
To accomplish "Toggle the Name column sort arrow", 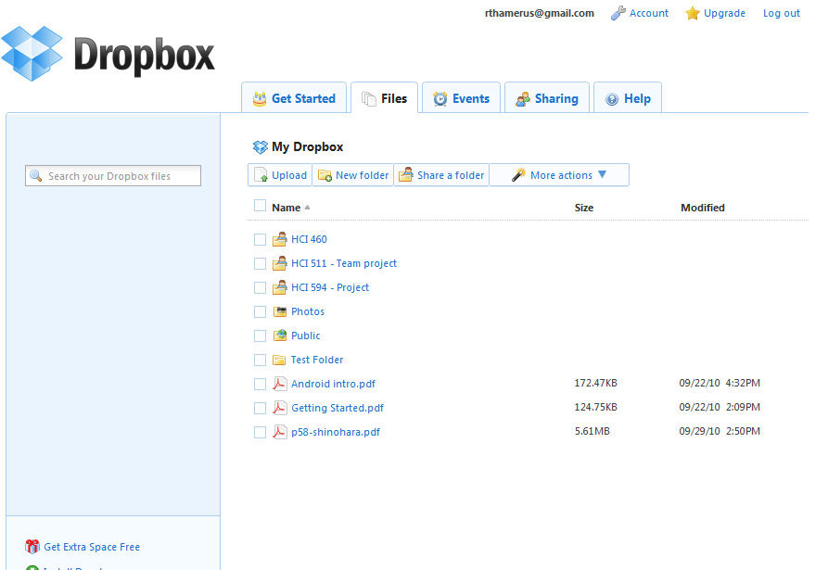I will tap(307, 208).
